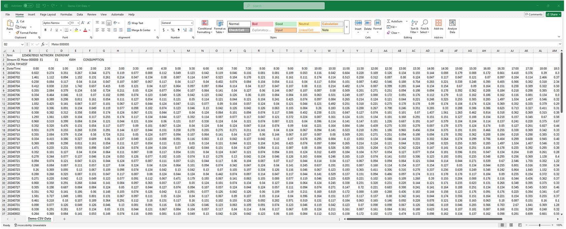The image size is (566, 229).
Task: Toggle Bottom Align vertical alignment
Action: click(108, 23)
